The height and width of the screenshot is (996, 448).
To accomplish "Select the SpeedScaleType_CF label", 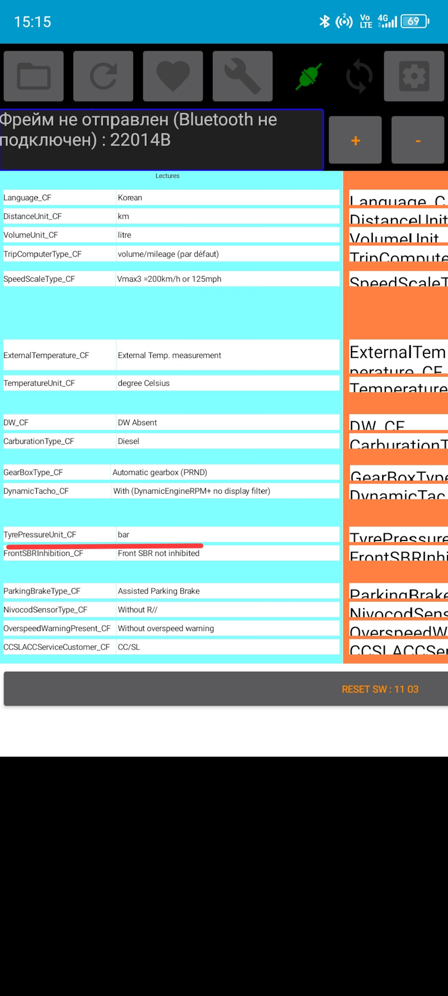I will pyautogui.click(x=39, y=279).
